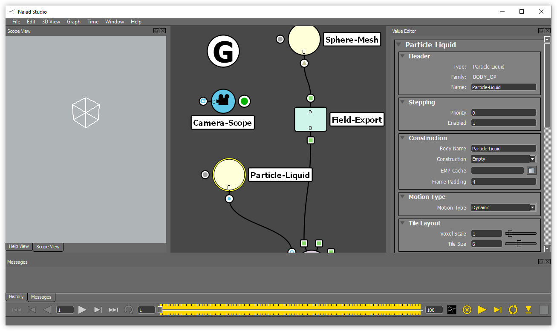Click the yellow step simulation button
The height and width of the screenshot is (331, 557).
click(497, 310)
